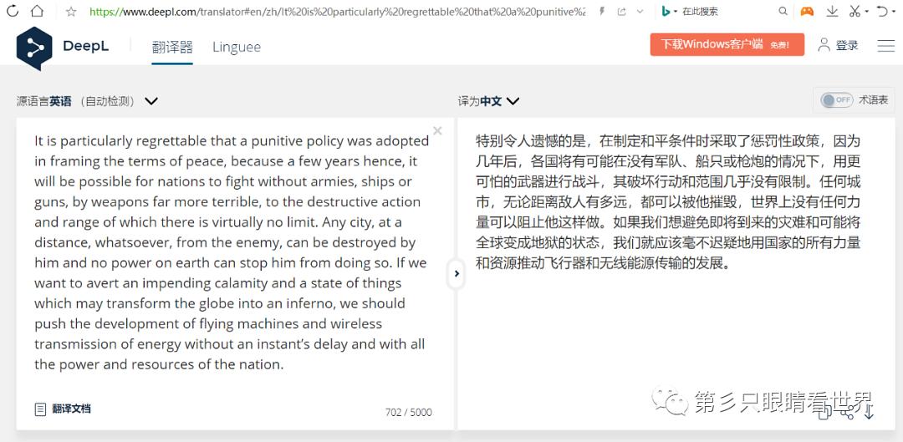Image resolution: width=903 pixels, height=442 pixels.
Task: Click the search magnifier in the browser bar
Action: tap(783, 12)
